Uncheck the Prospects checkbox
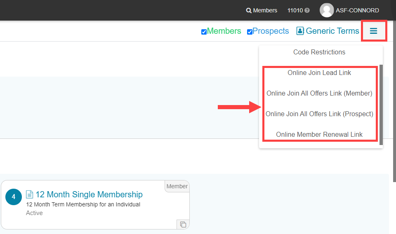396x234 pixels. pyautogui.click(x=250, y=32)
